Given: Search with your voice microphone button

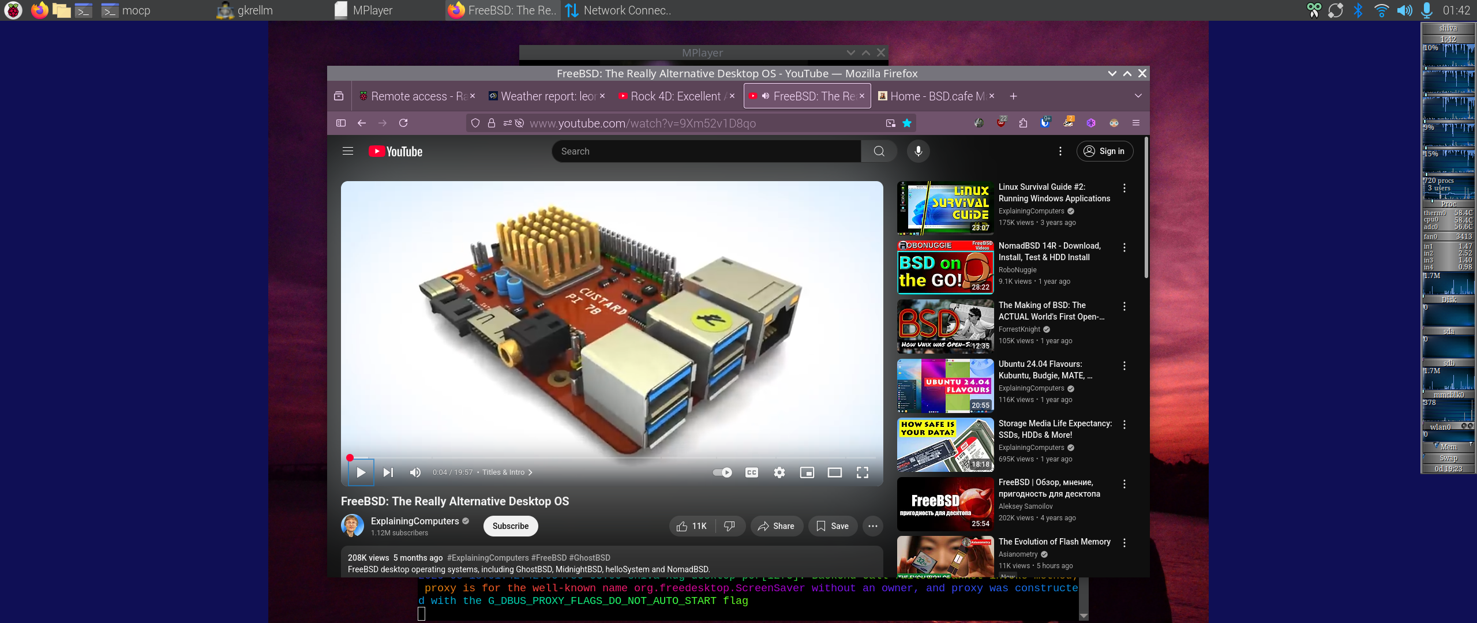Looking at the screenshot, I should point(919,151).
